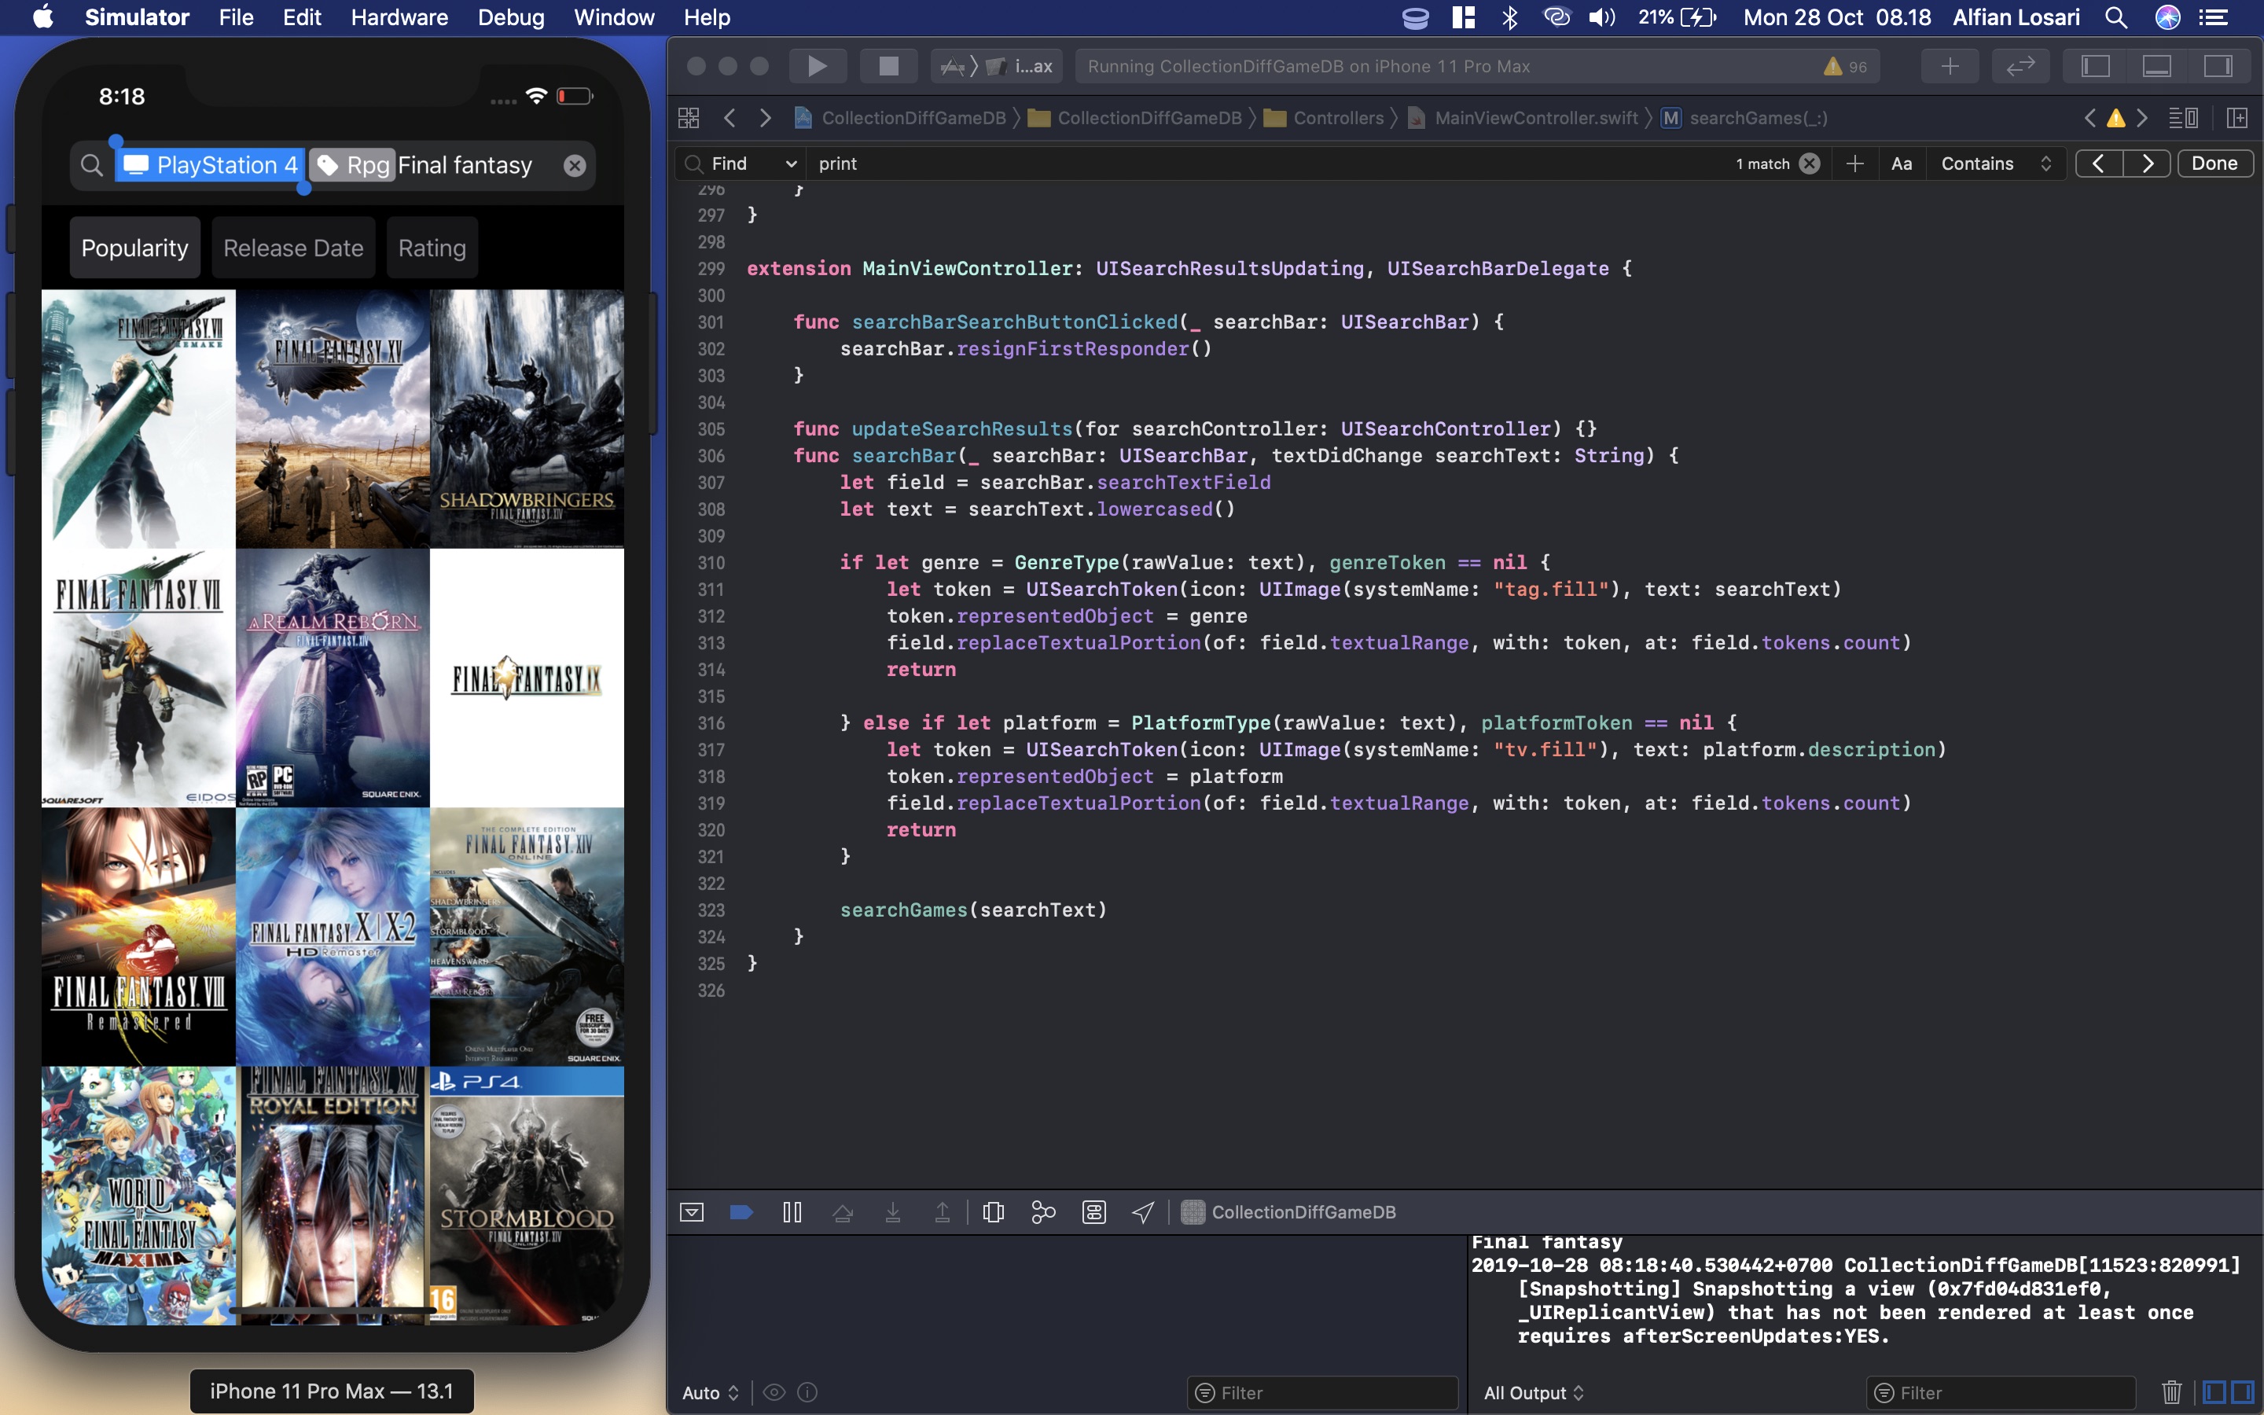
Task: Toggle the breakpoints activation icon
Action: point(741,1212)
